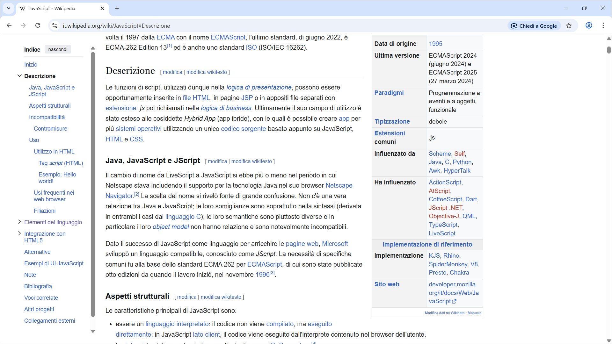Click the index sidebar scroll-down arrow
Image resolution: width=612 pixels, height=344 pixels.
(93, 331)
